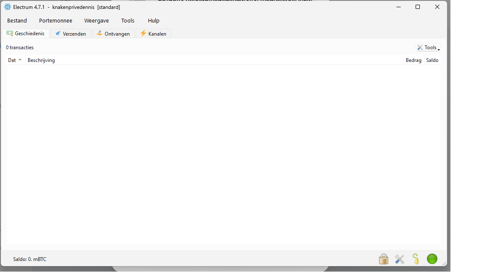Screen dimensions: 490x275
Task: Show wallet seed using the seed icon
Action: click(x=416, y=259)
